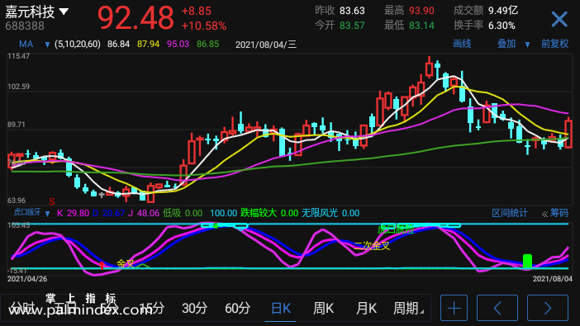Close the chart with the X icon
Image resolution: width=580 pixels, height=326 pixels.
[559, 19]
